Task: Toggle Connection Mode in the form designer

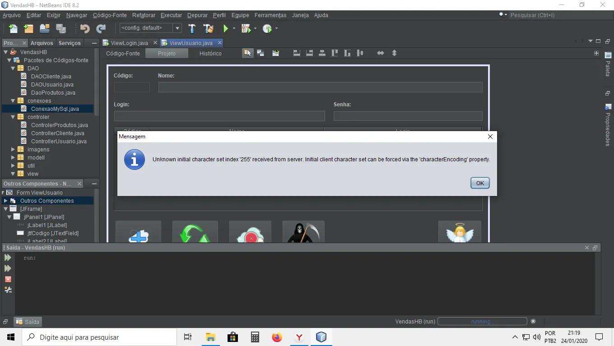Action: [x=260, y=53]
